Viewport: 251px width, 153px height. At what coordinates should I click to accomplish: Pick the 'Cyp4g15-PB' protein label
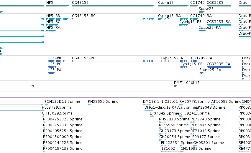[191, 64]
